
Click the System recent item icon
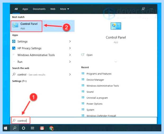[83, 109]
